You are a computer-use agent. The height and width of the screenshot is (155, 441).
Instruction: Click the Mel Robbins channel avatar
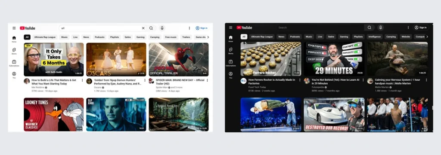click(x=27, y=81)
